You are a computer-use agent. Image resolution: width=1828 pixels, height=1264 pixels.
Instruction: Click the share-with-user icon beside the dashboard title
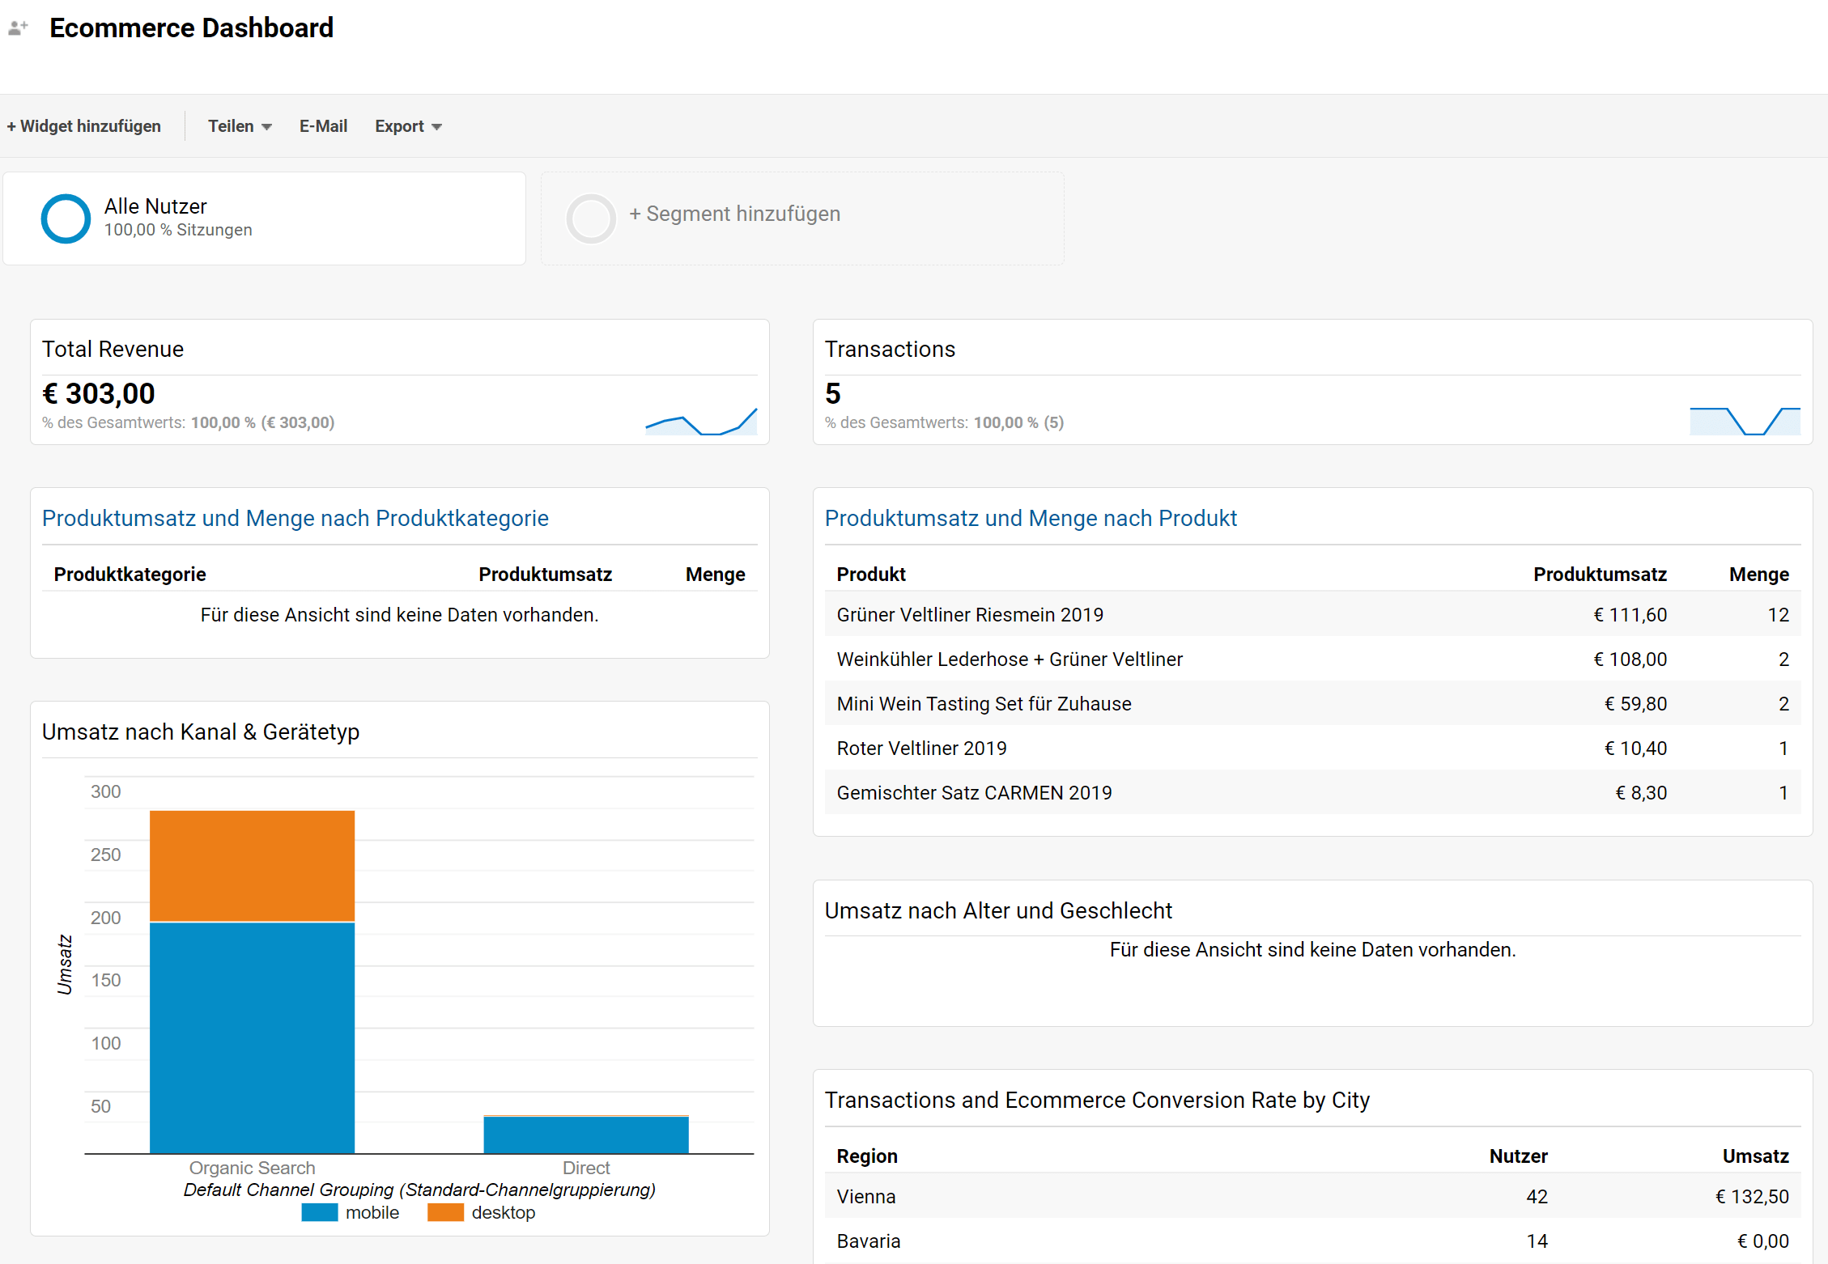(x=18, y=27)
